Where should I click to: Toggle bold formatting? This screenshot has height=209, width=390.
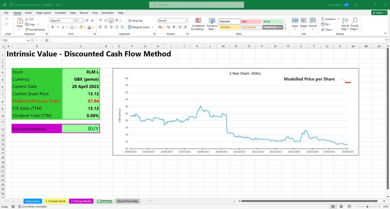(52, 27)
